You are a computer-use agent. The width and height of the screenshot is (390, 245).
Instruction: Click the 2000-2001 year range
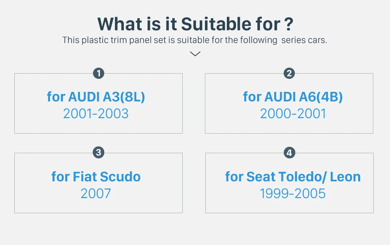[x=293, y=114]
